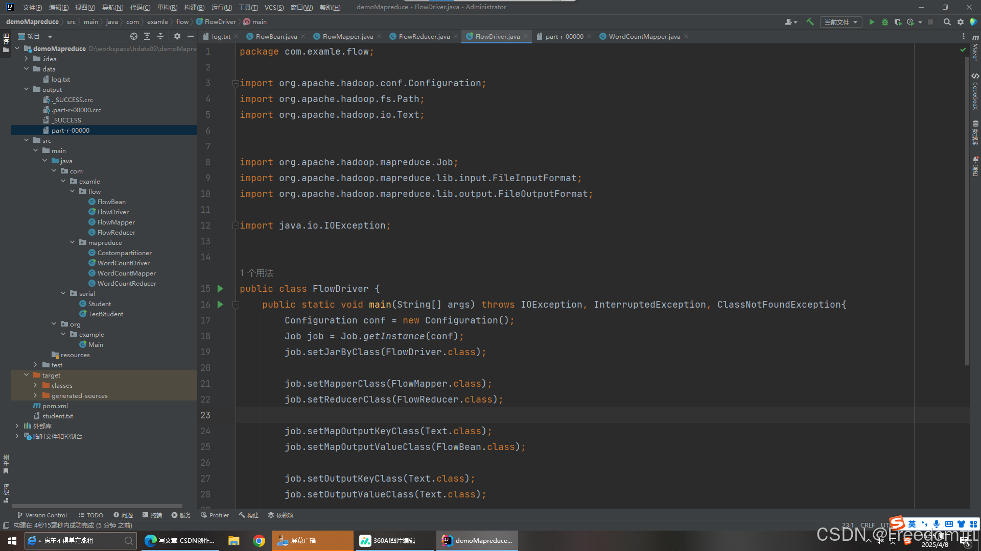Open Chrome from Windows taskbar
Image resolution: width=981 pixels, height=551 pixels.
[259, 541]
